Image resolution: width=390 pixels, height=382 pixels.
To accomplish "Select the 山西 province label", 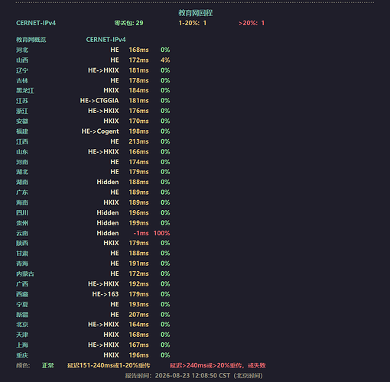I will [x=22, y=60].
